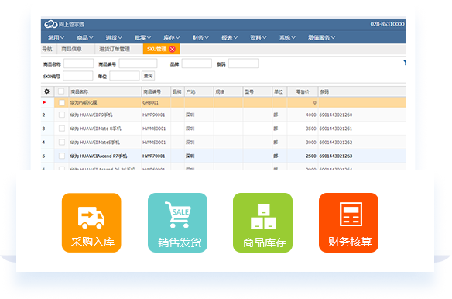
Task: Focus the 商品编号 input field
Action: (x=138, y=64)
